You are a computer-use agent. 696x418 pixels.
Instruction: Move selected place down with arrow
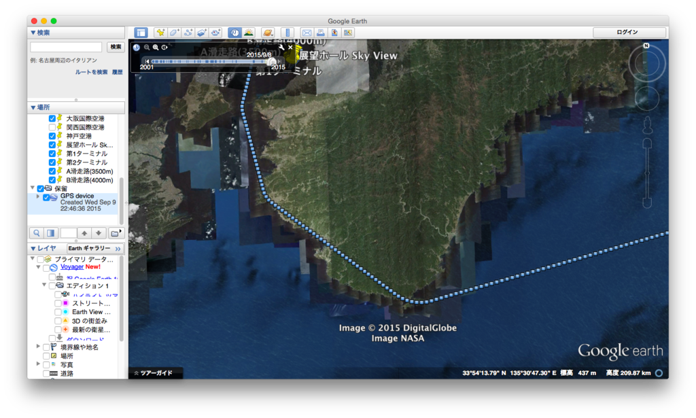tap(99, 233)
